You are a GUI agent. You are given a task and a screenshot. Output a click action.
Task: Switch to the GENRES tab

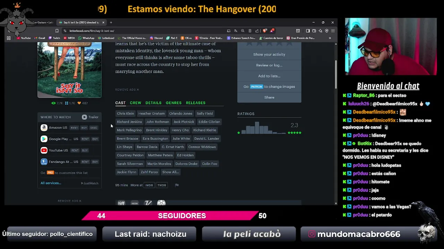point(173,103)
